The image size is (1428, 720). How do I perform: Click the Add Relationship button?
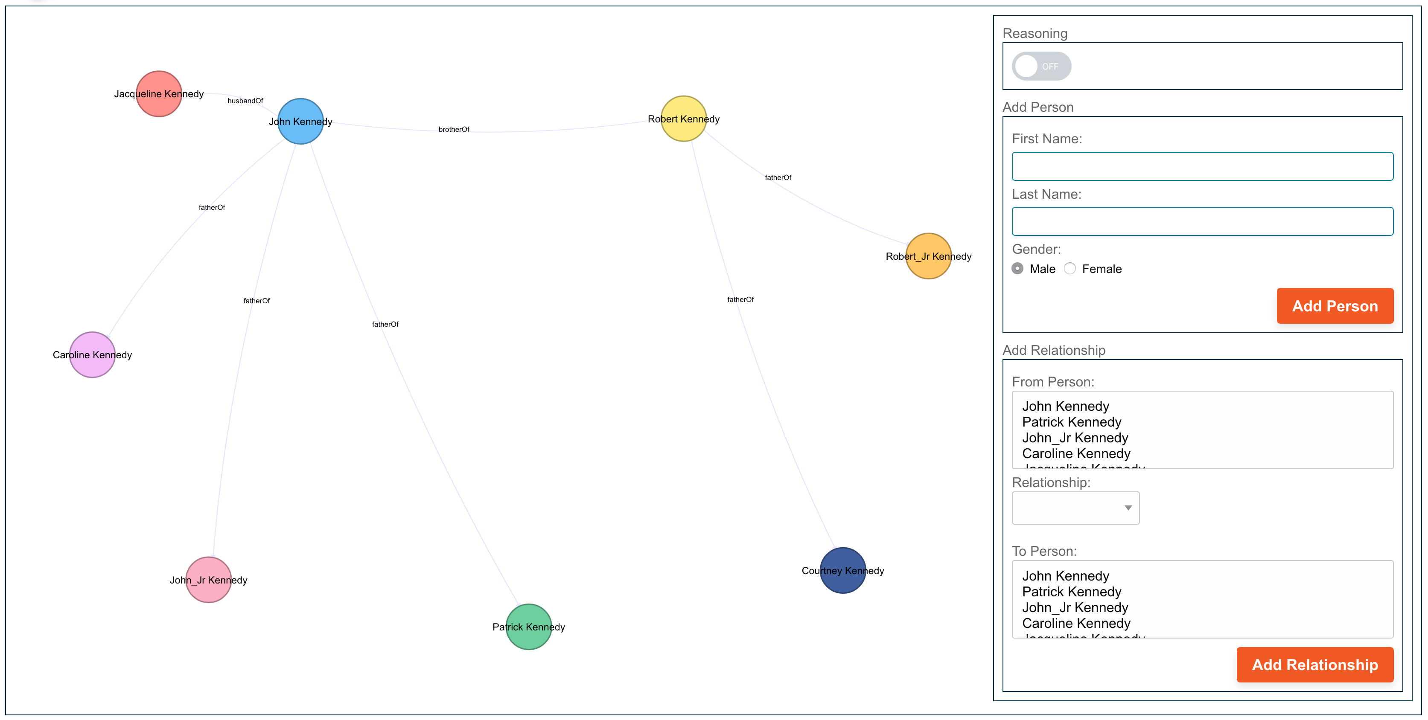point(1314,665)
